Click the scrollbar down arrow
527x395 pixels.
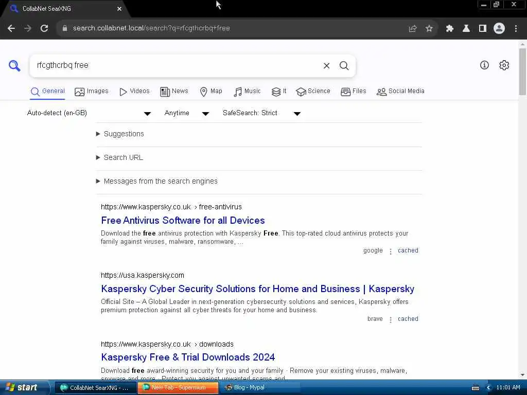point(522,375)
